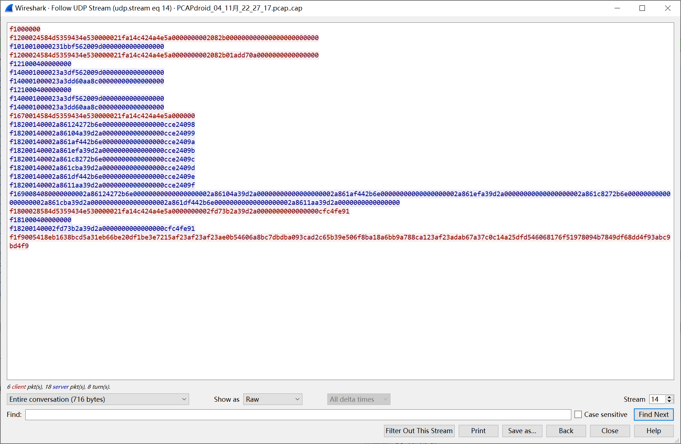
Task: Click the line f1010010000231bbf562009d0000000000000000
Action: pos(87,47)
